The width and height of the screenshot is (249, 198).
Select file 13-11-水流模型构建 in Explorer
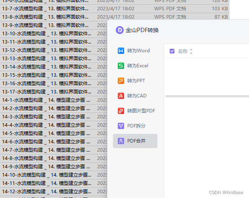pos(46,42)
